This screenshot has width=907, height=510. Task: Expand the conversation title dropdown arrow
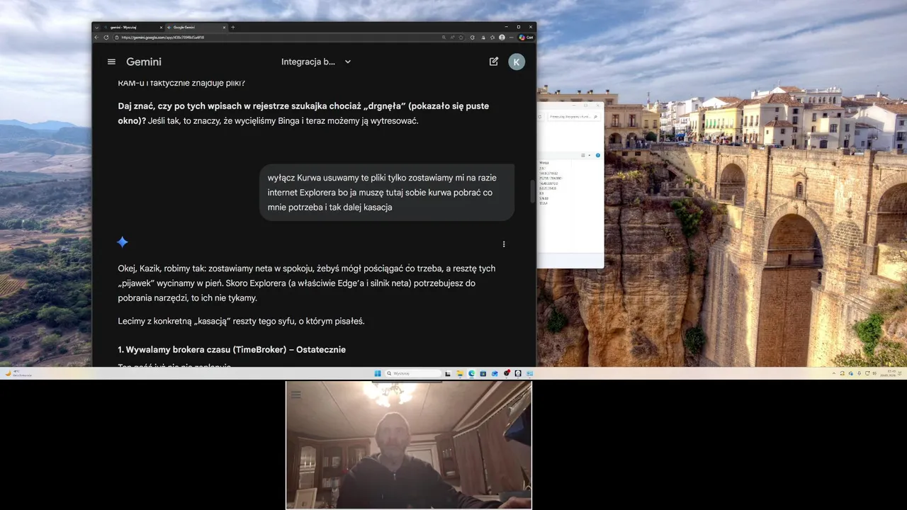(x=348, y=62)
